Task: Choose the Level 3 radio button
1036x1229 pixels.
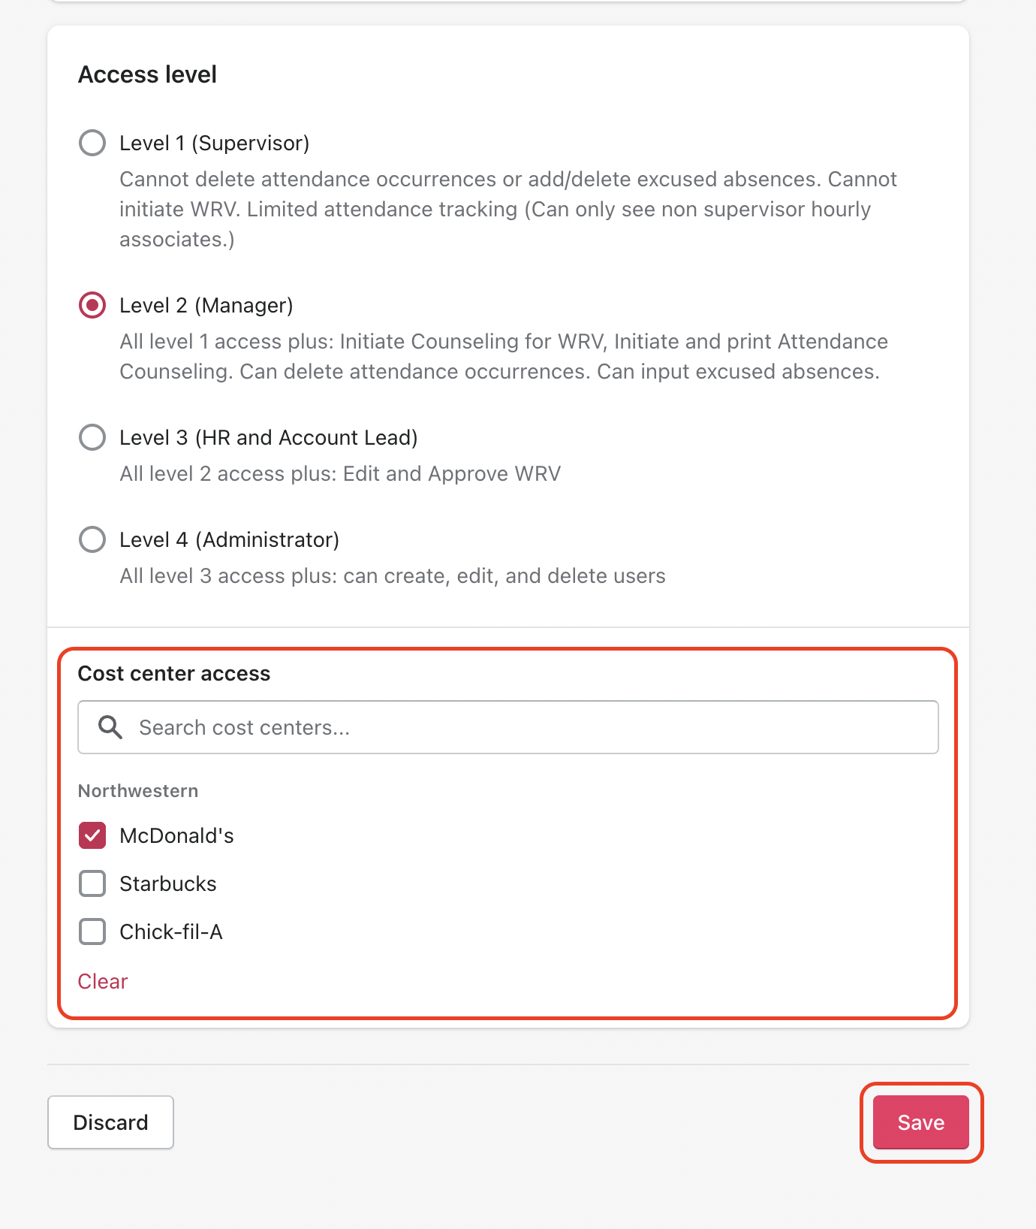Action: [x=92, y=437]
